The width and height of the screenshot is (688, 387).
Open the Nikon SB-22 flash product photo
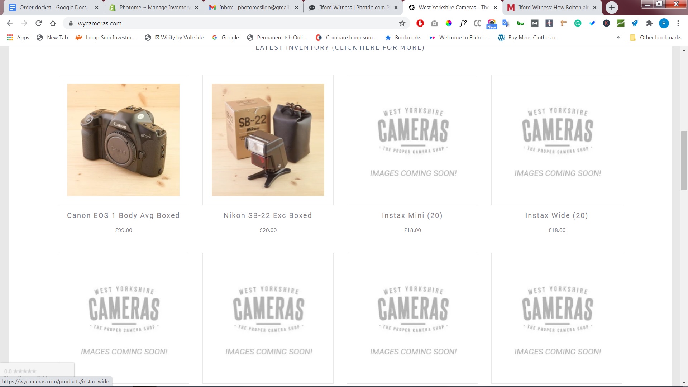(x=268, y=140)
